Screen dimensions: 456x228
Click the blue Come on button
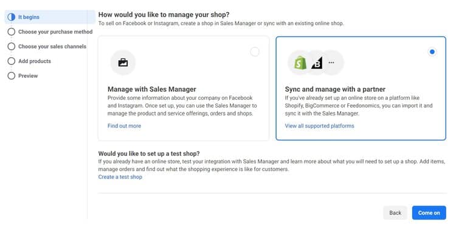429,213
